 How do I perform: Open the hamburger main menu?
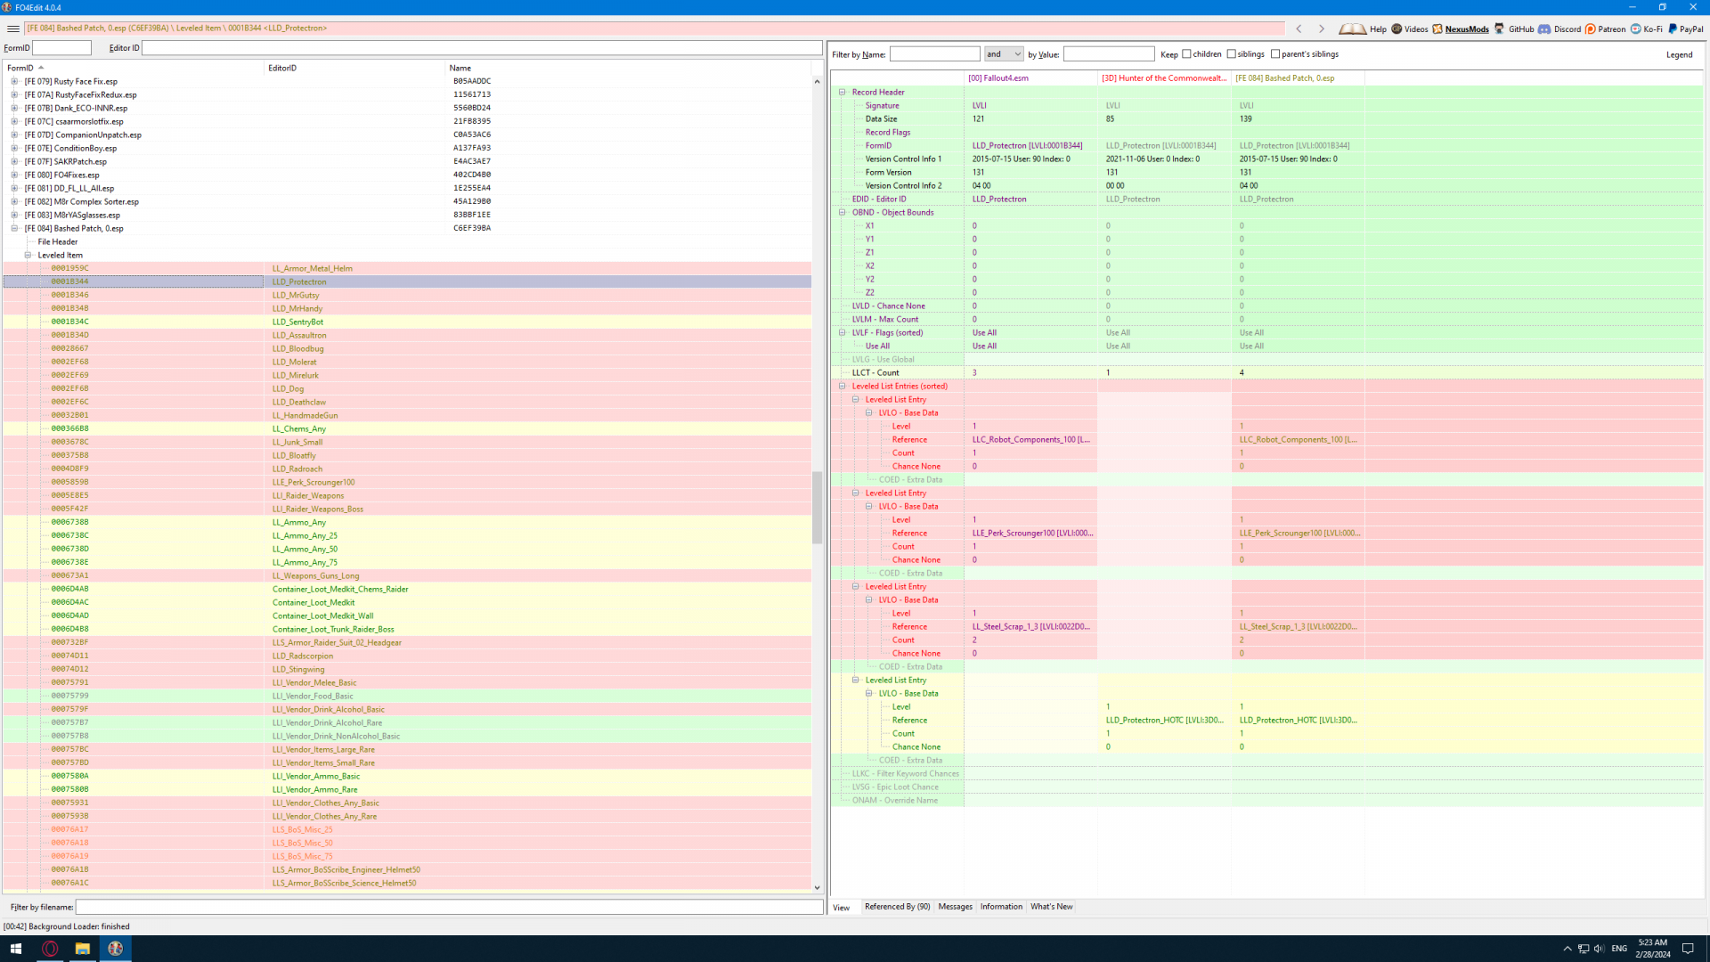(x=12, y=29)
